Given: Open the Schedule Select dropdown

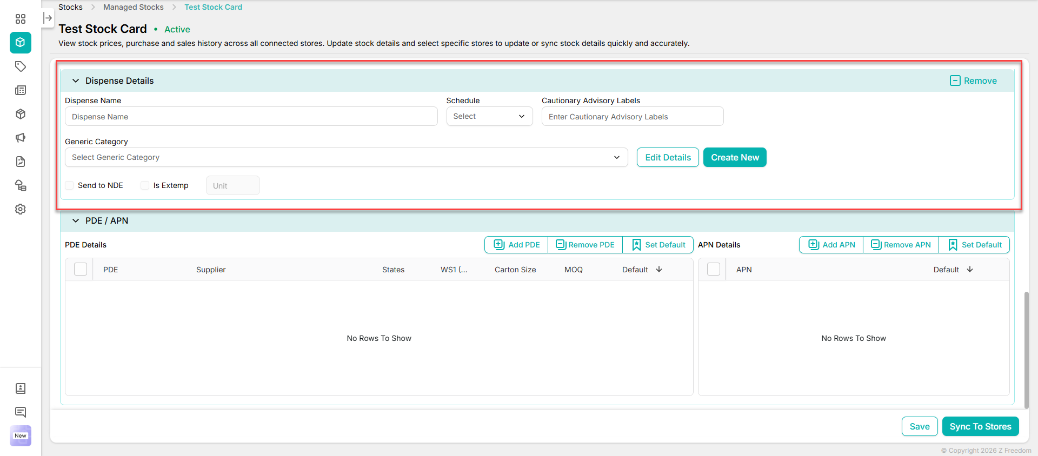Looking at the screenshot, I should pyautogui.click(x=490, y=116).
